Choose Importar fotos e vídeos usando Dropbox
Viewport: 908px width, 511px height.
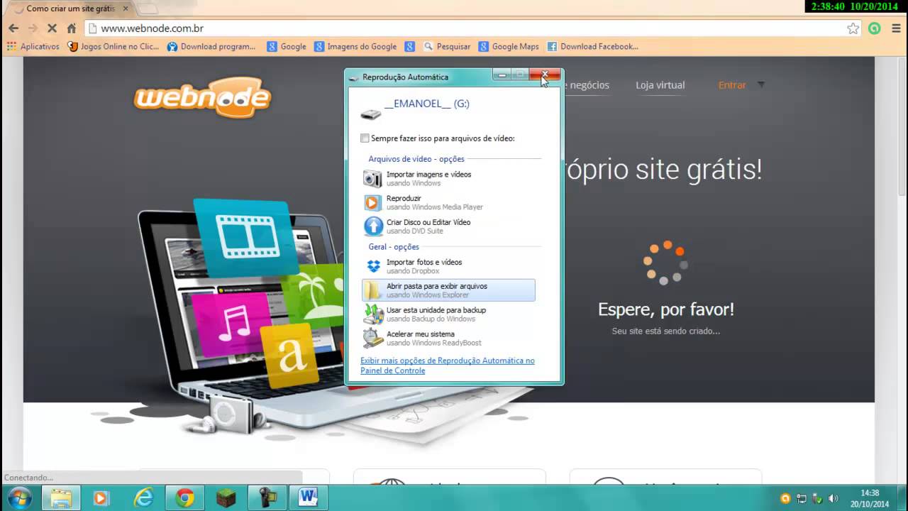click(x=448, y=266)
